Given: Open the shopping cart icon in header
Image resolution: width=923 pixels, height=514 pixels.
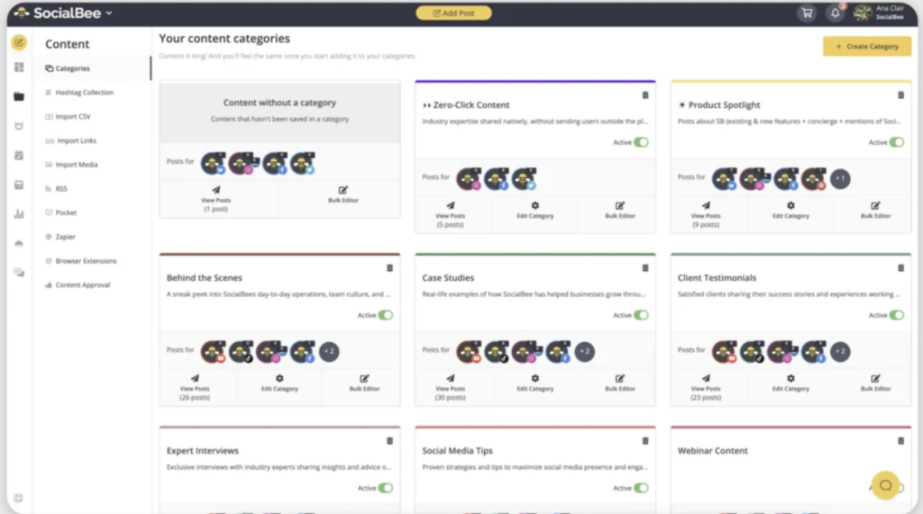Looking at the screenshot, I should (807, 13).
